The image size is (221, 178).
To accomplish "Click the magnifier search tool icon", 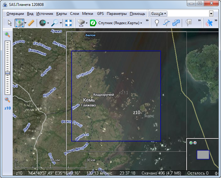I will (x=55, y=23).
